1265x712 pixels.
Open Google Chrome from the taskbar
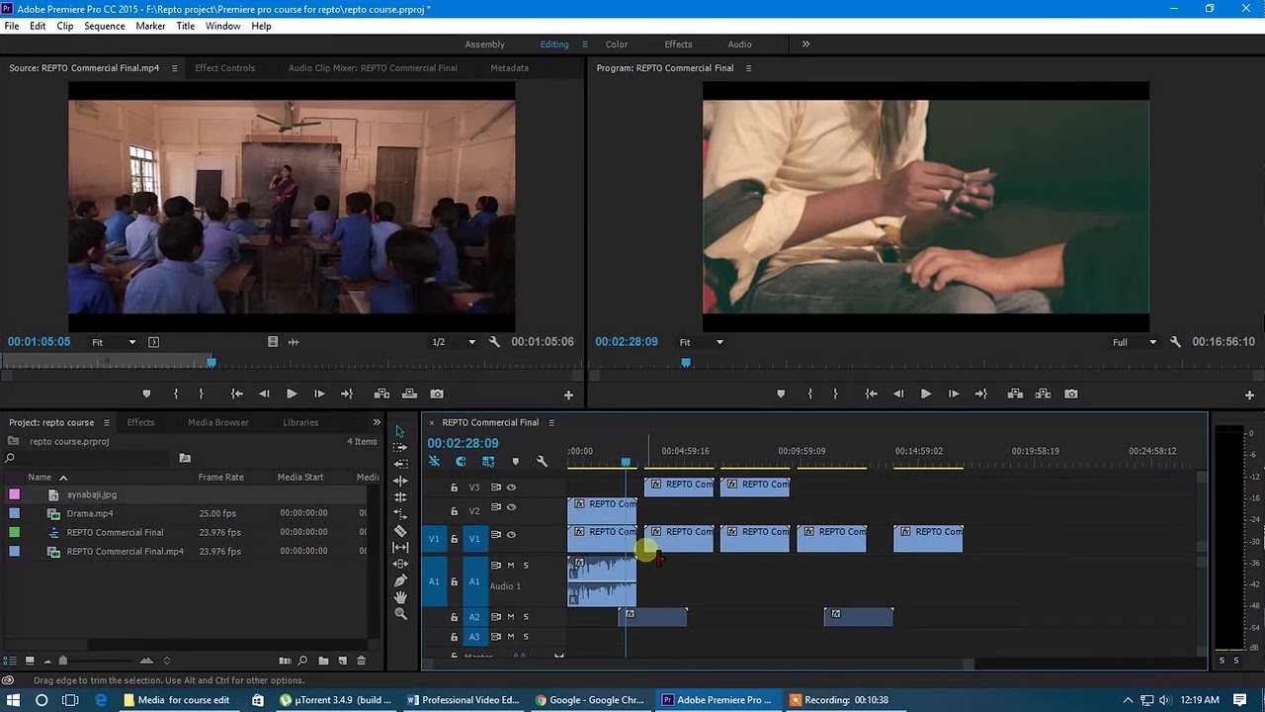[x=589, y=700]
